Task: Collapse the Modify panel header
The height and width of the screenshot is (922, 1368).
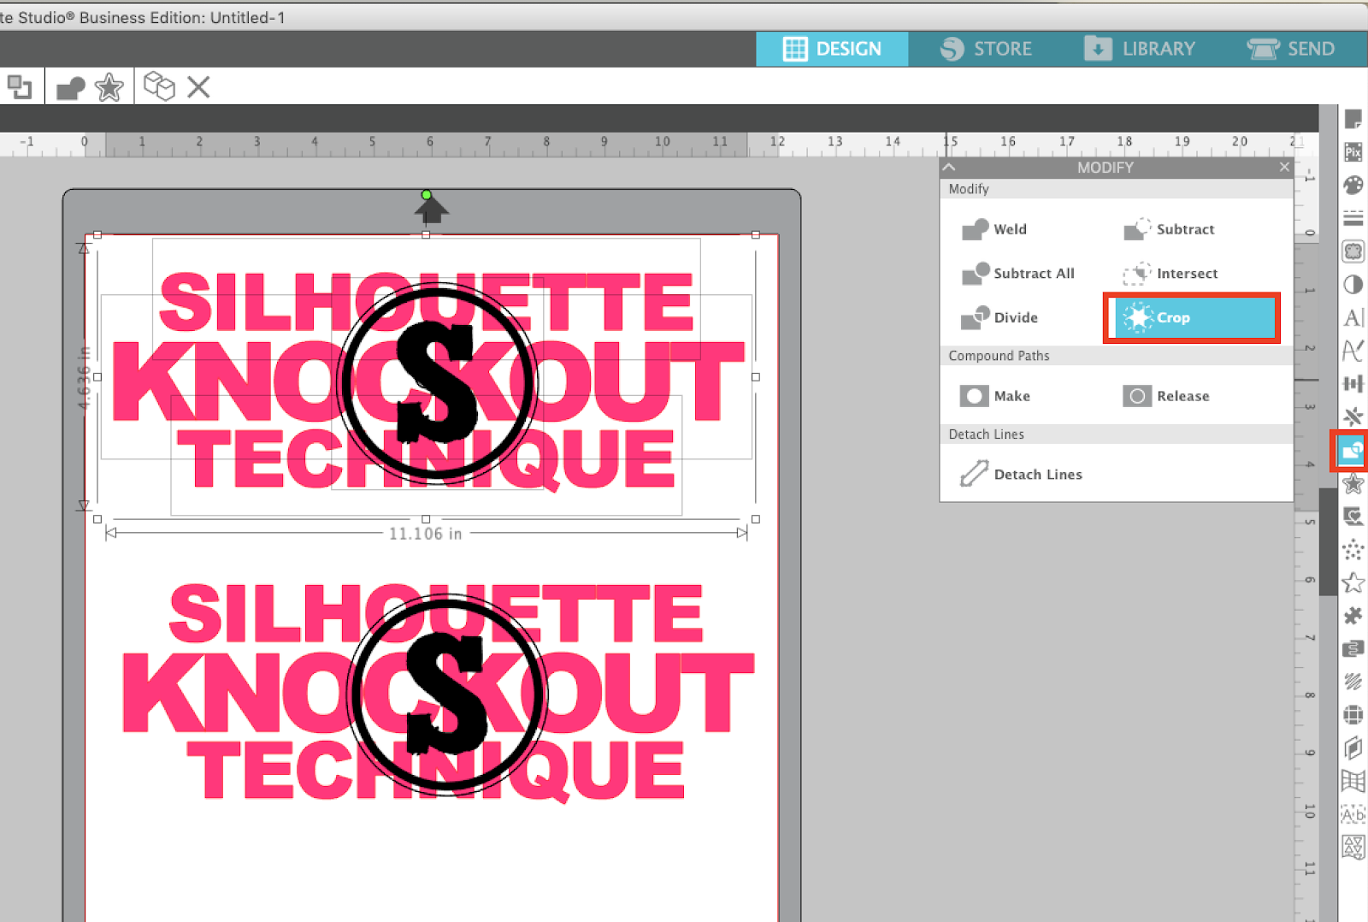Action: coord(948,167)
